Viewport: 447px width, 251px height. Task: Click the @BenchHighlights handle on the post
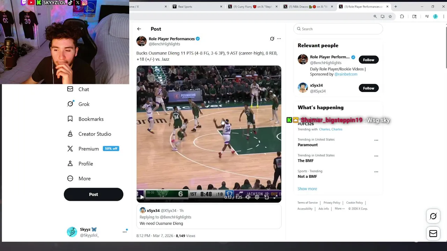164,44
